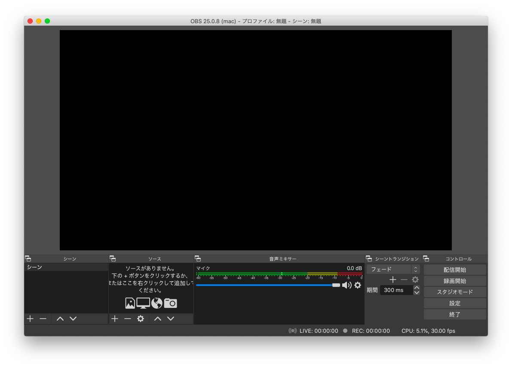
Task: Add a transition with plus icon
Action: (x=393, y=280)
